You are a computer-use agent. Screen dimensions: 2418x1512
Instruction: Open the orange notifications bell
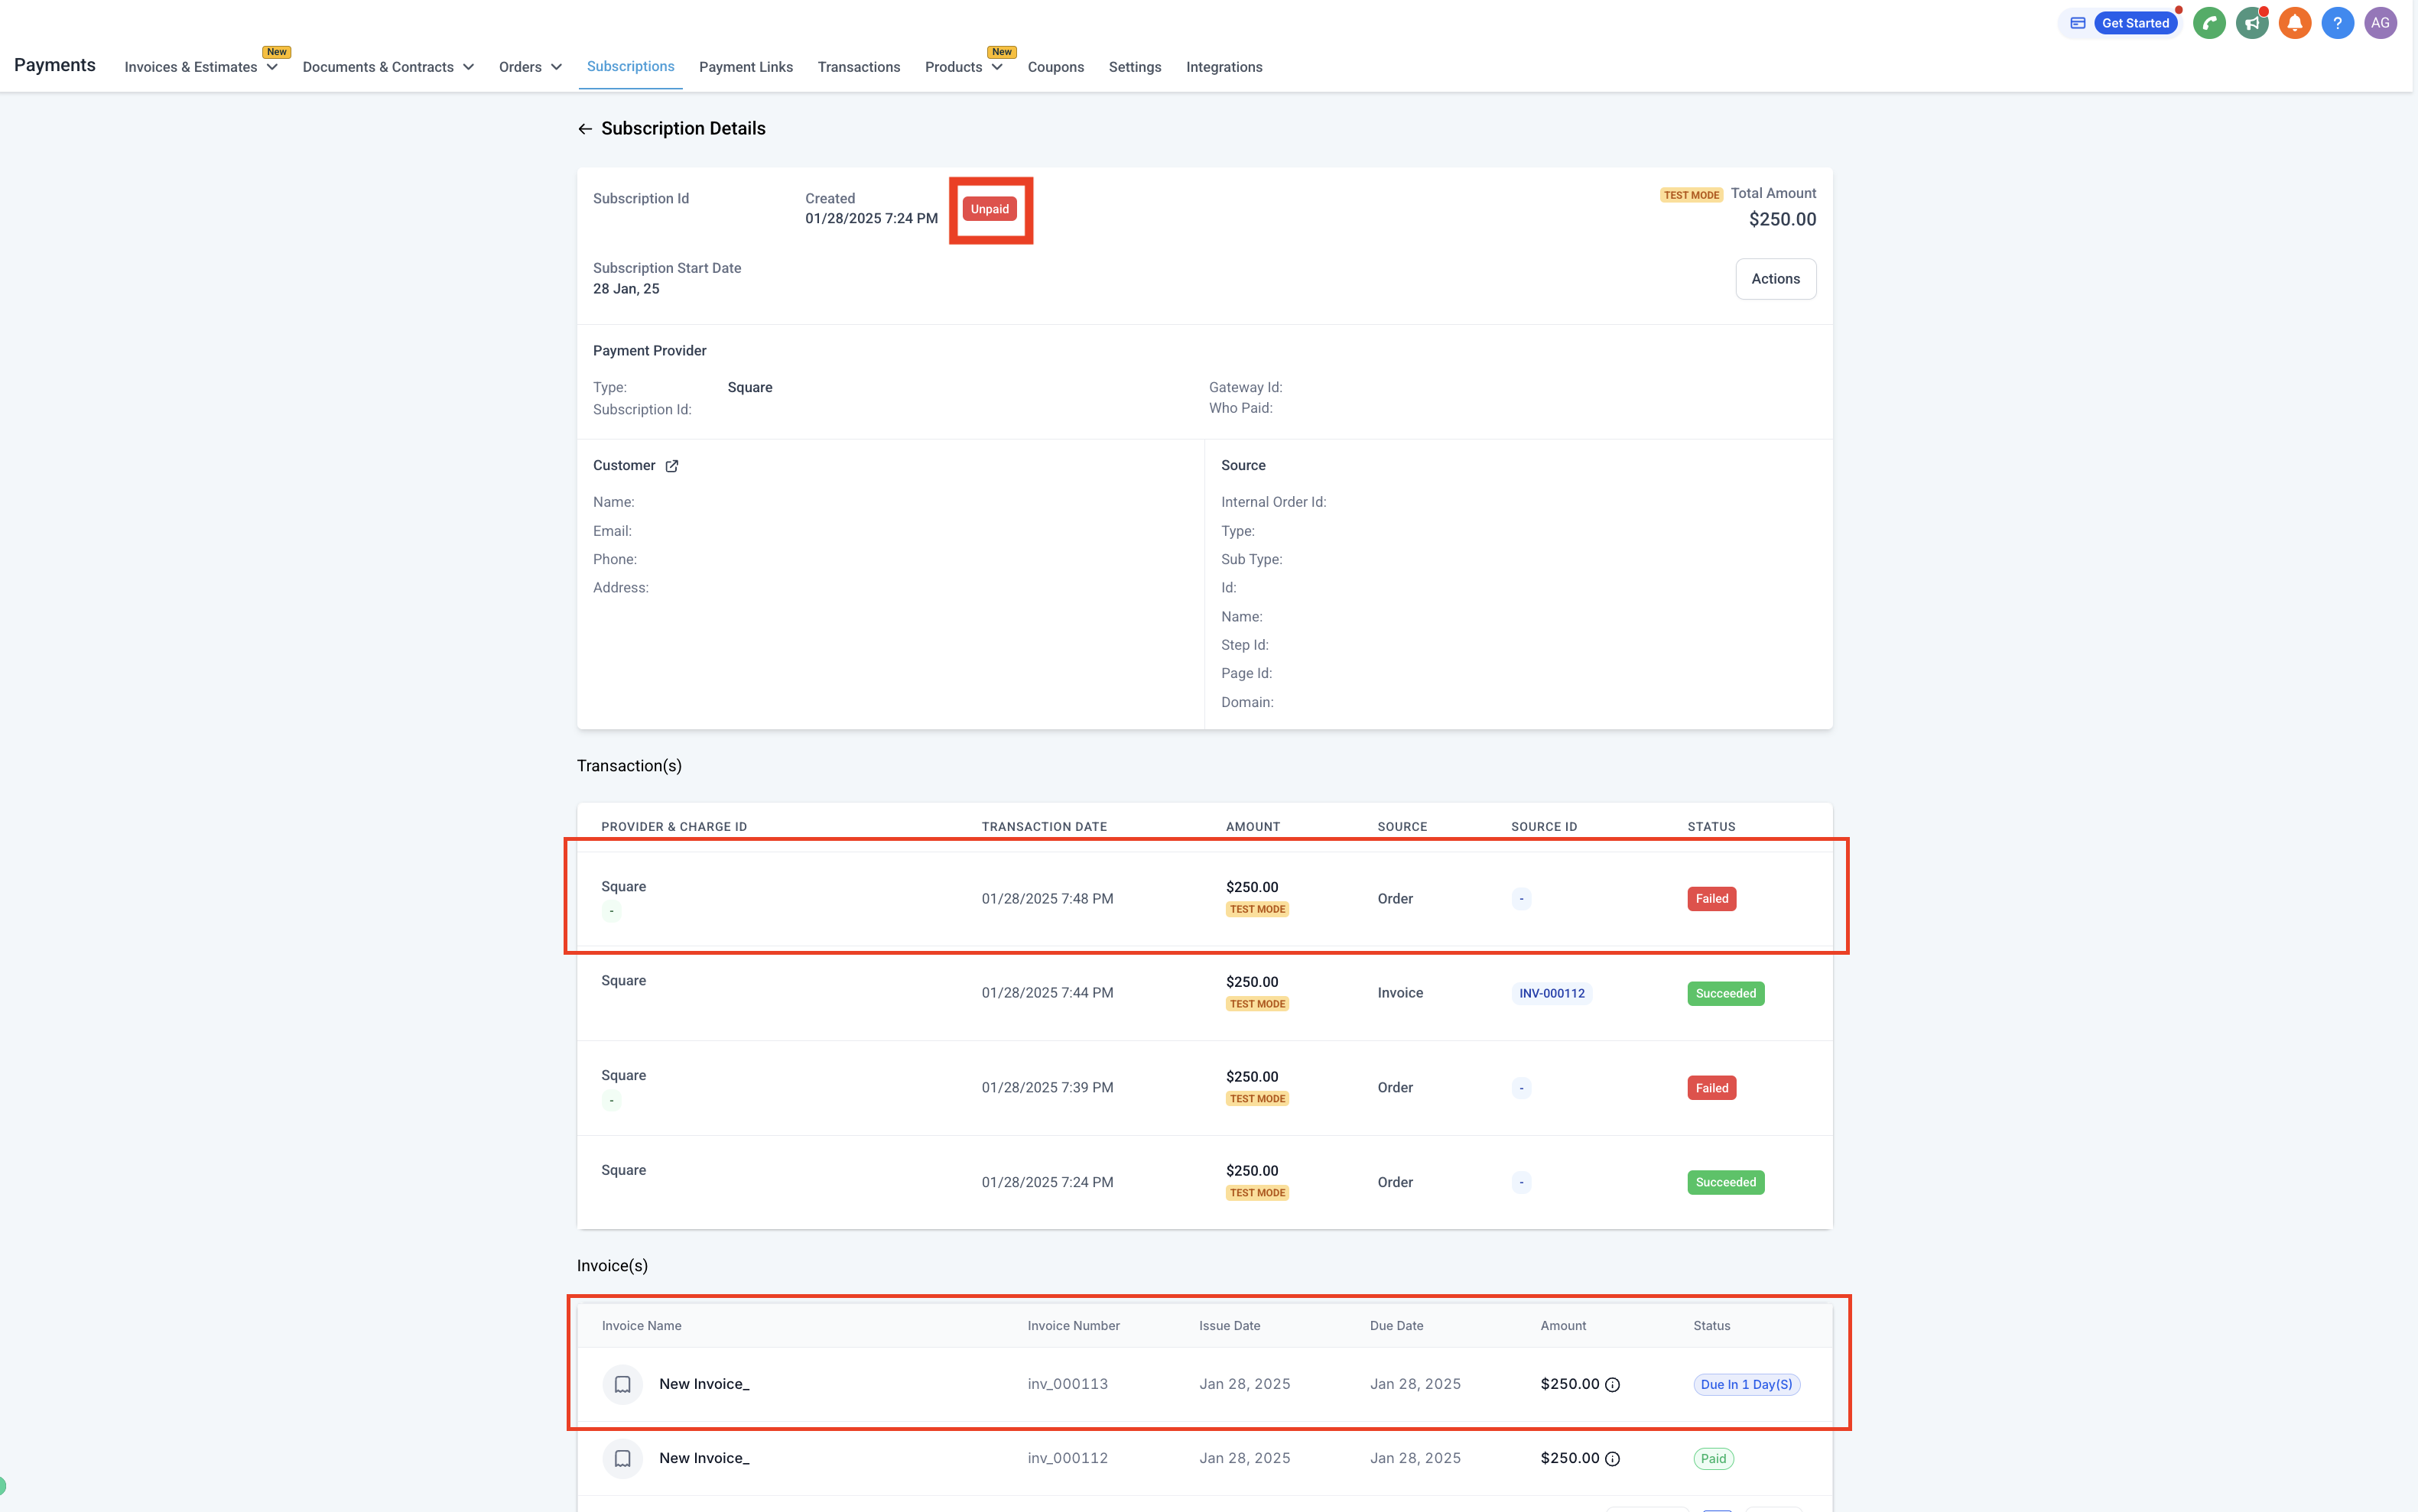point(2295,23)
